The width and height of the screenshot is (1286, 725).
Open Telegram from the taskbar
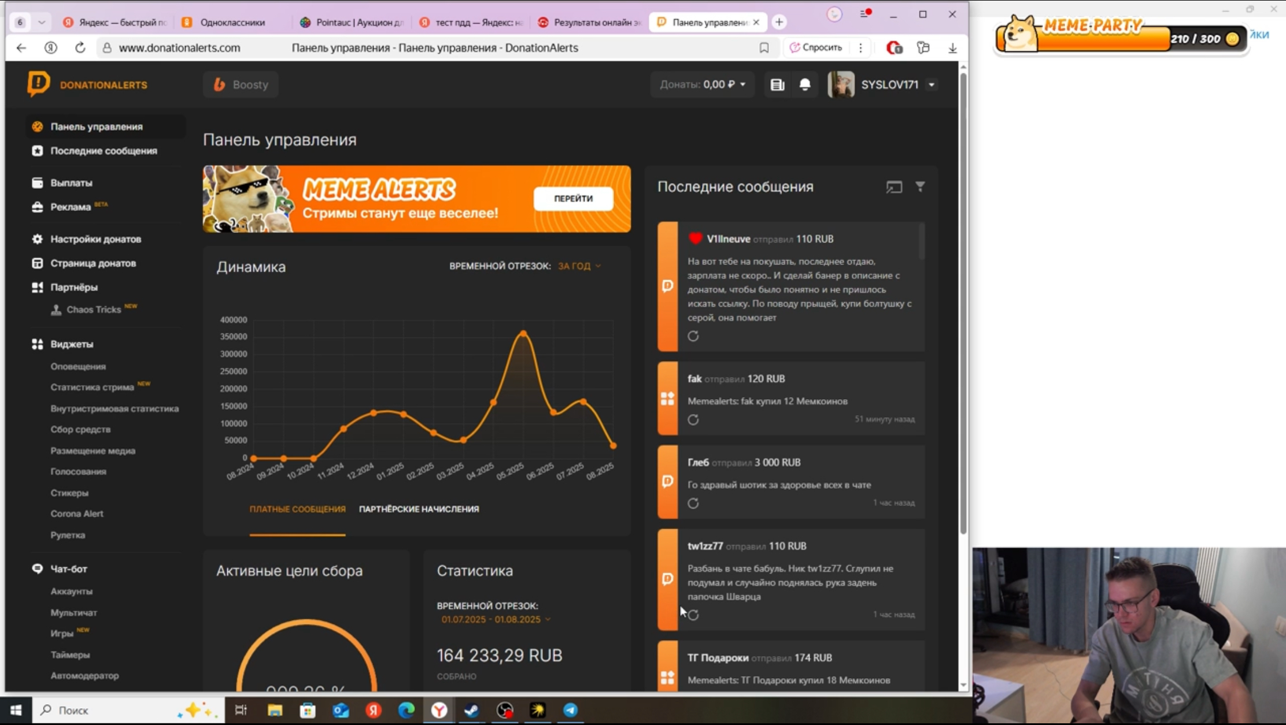coord(570,710)
